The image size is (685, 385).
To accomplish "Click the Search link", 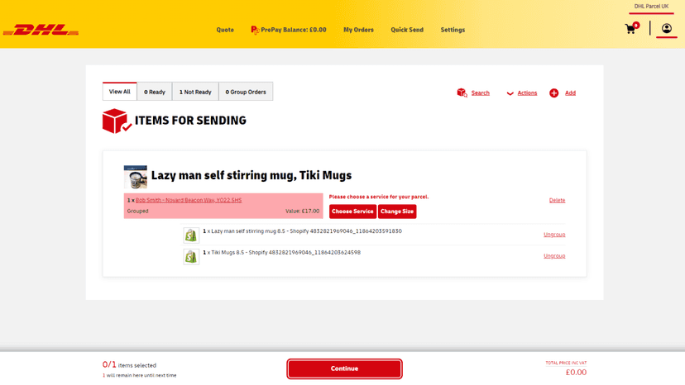I will coord(480,93).
